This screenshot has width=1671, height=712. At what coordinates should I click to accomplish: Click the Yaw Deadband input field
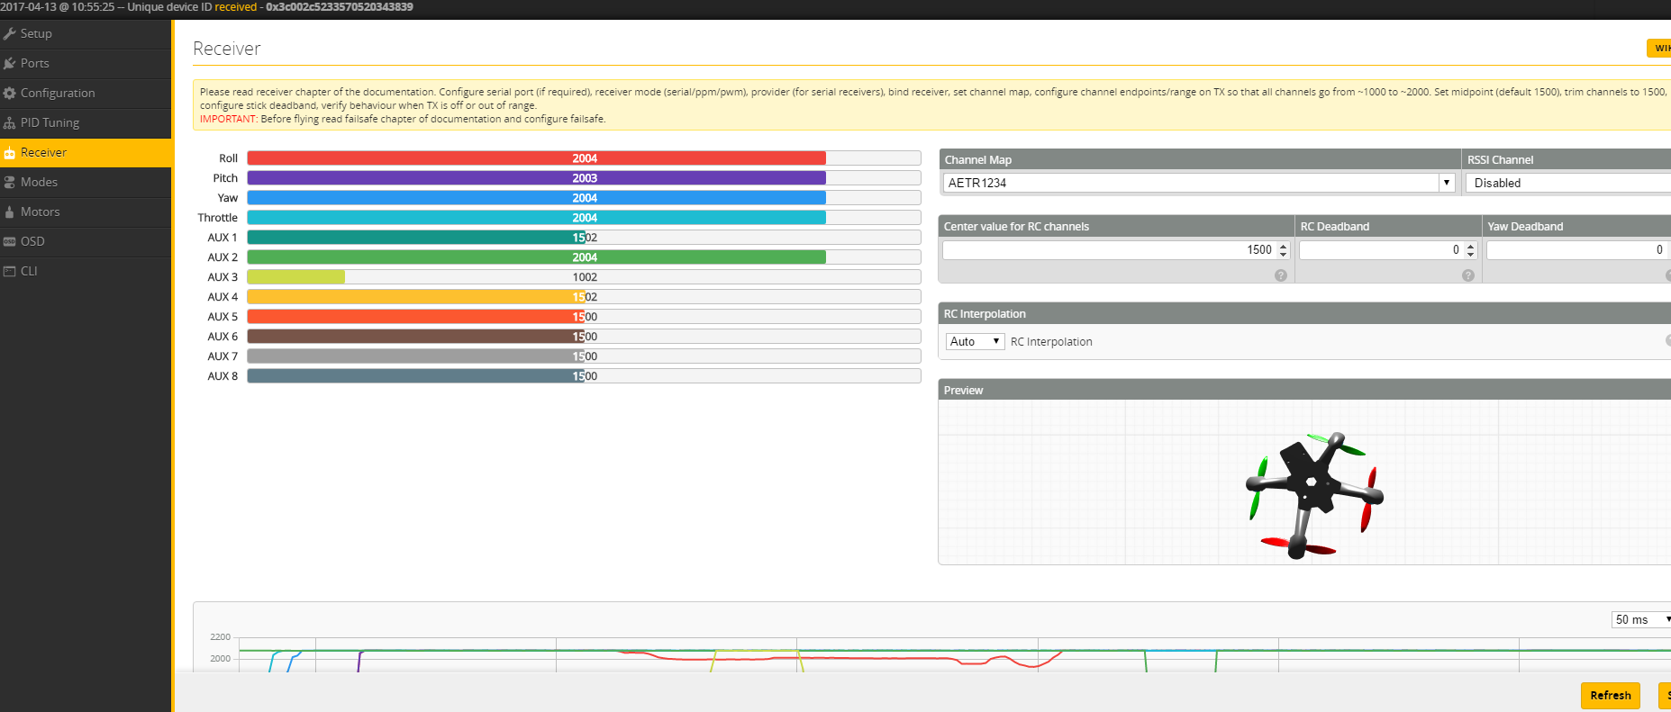[1576, 249]
